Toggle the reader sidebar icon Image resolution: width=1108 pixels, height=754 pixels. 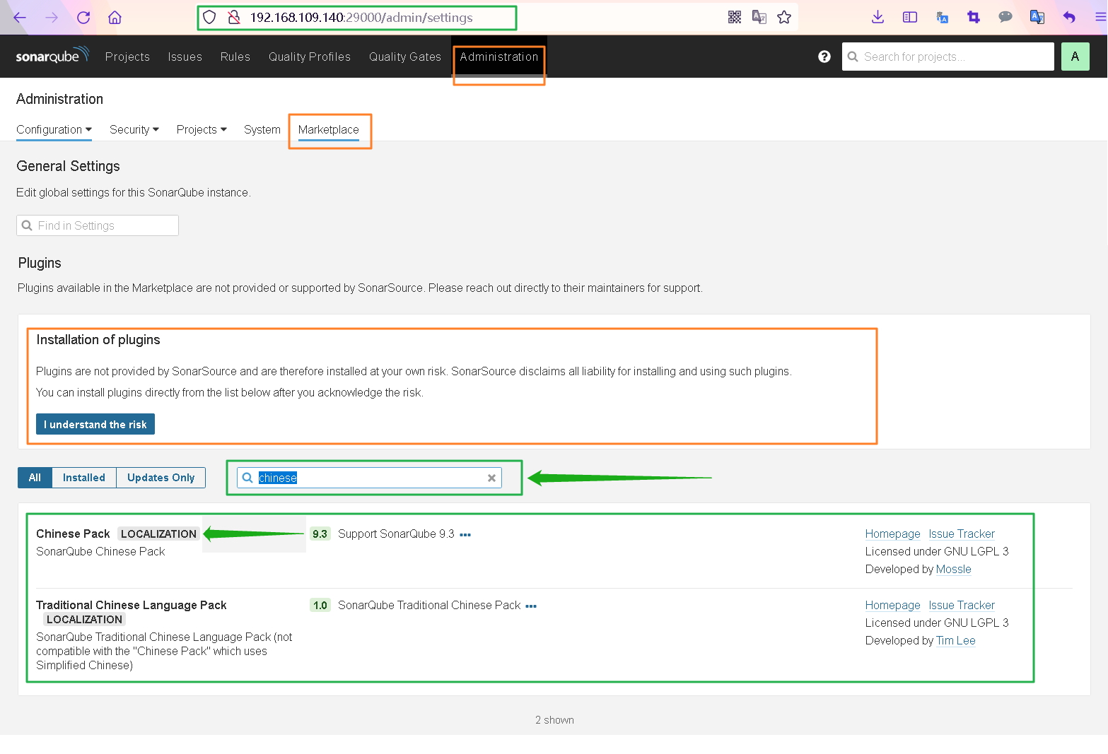click(910, 17)
